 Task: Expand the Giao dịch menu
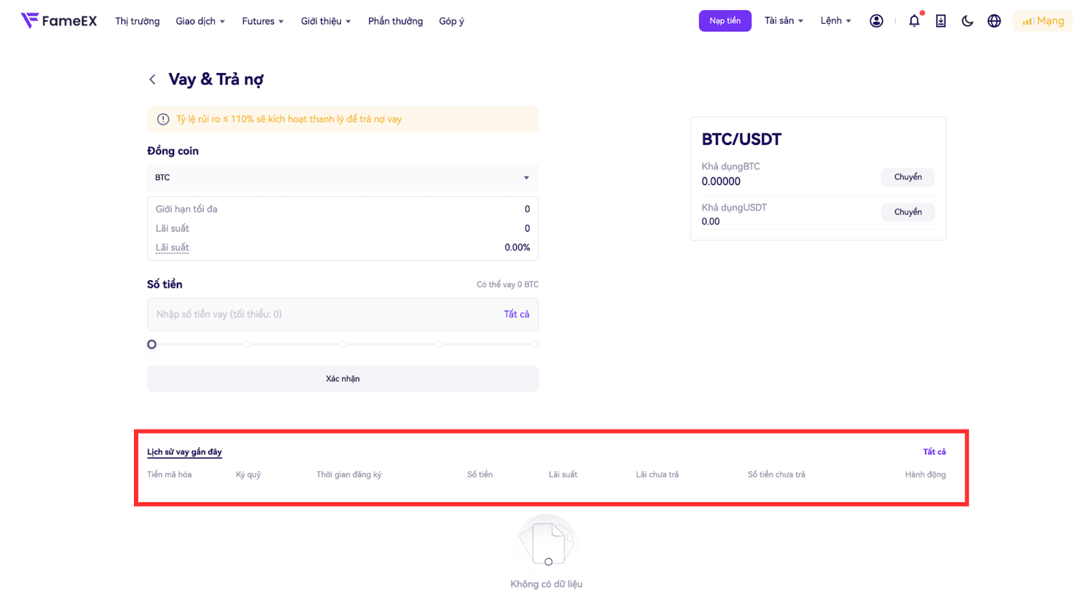[200, 21]
